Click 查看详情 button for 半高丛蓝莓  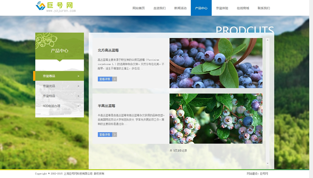[105, 135]
